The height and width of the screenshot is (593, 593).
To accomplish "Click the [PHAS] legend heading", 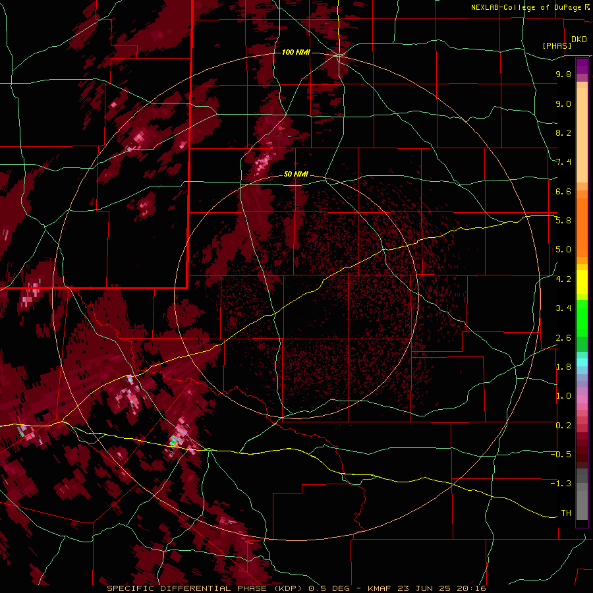I will [x=557, y=45].
